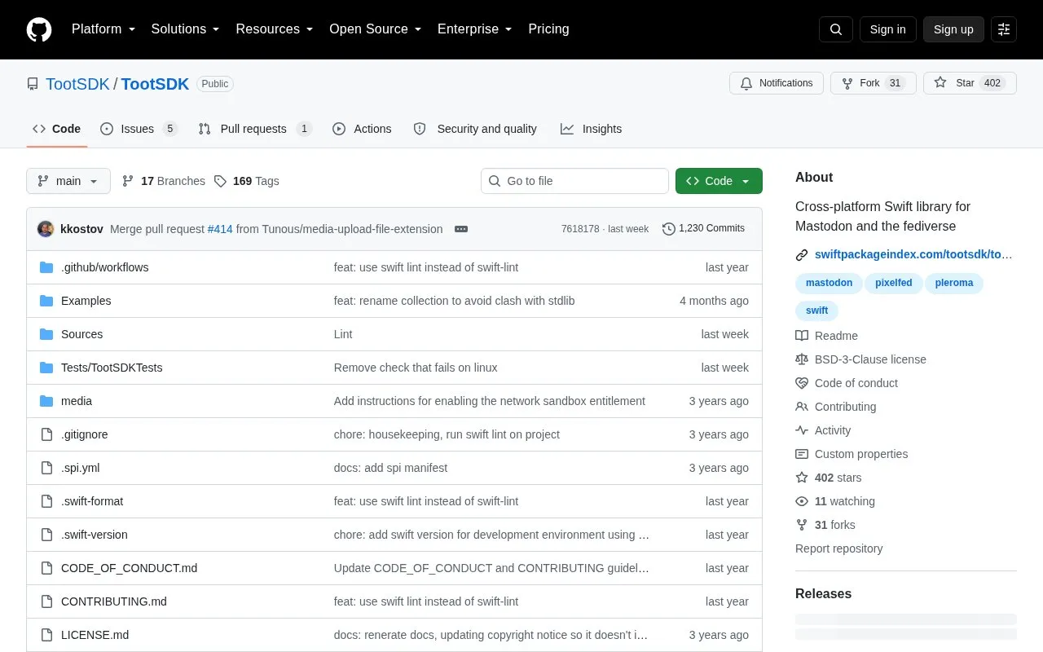Click the Code of conduct heart icon
Viewport: 1043px width, 652px height.
click(802, 383)
